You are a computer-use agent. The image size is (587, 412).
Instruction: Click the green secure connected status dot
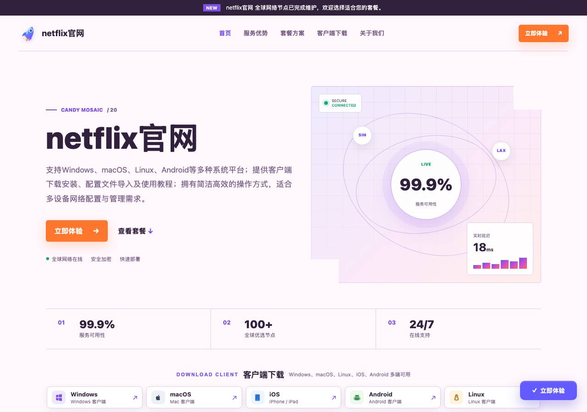click(x=326, y=103)
